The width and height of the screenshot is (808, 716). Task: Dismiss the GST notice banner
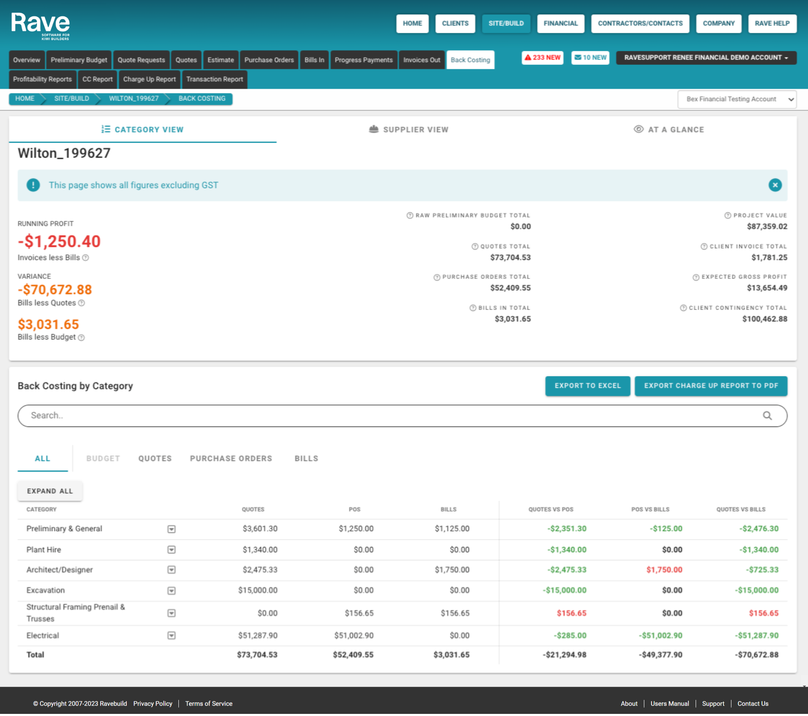776,185
